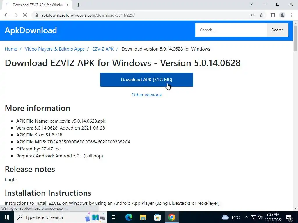The image size is (298, 223).
Task: Open the clock showing 3:35 AM
Action: pyautogui.click(x=273, y=217)
